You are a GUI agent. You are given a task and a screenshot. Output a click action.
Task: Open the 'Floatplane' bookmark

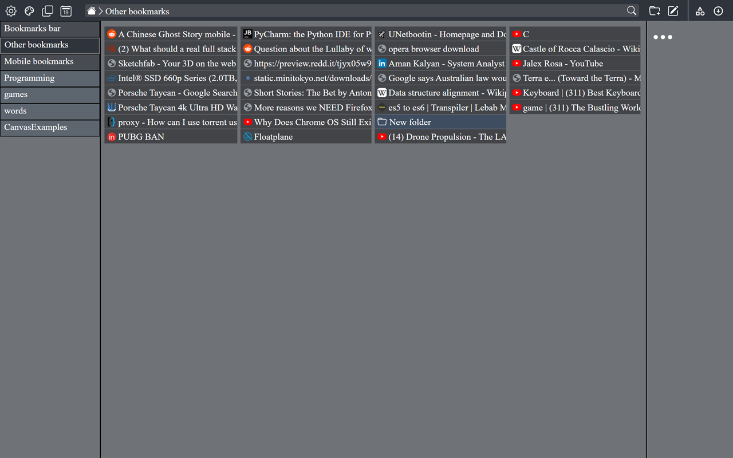(x=306, y=137)
